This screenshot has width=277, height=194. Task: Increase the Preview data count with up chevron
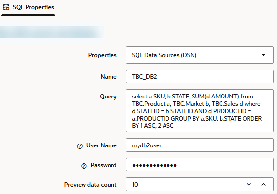(263, 184)
